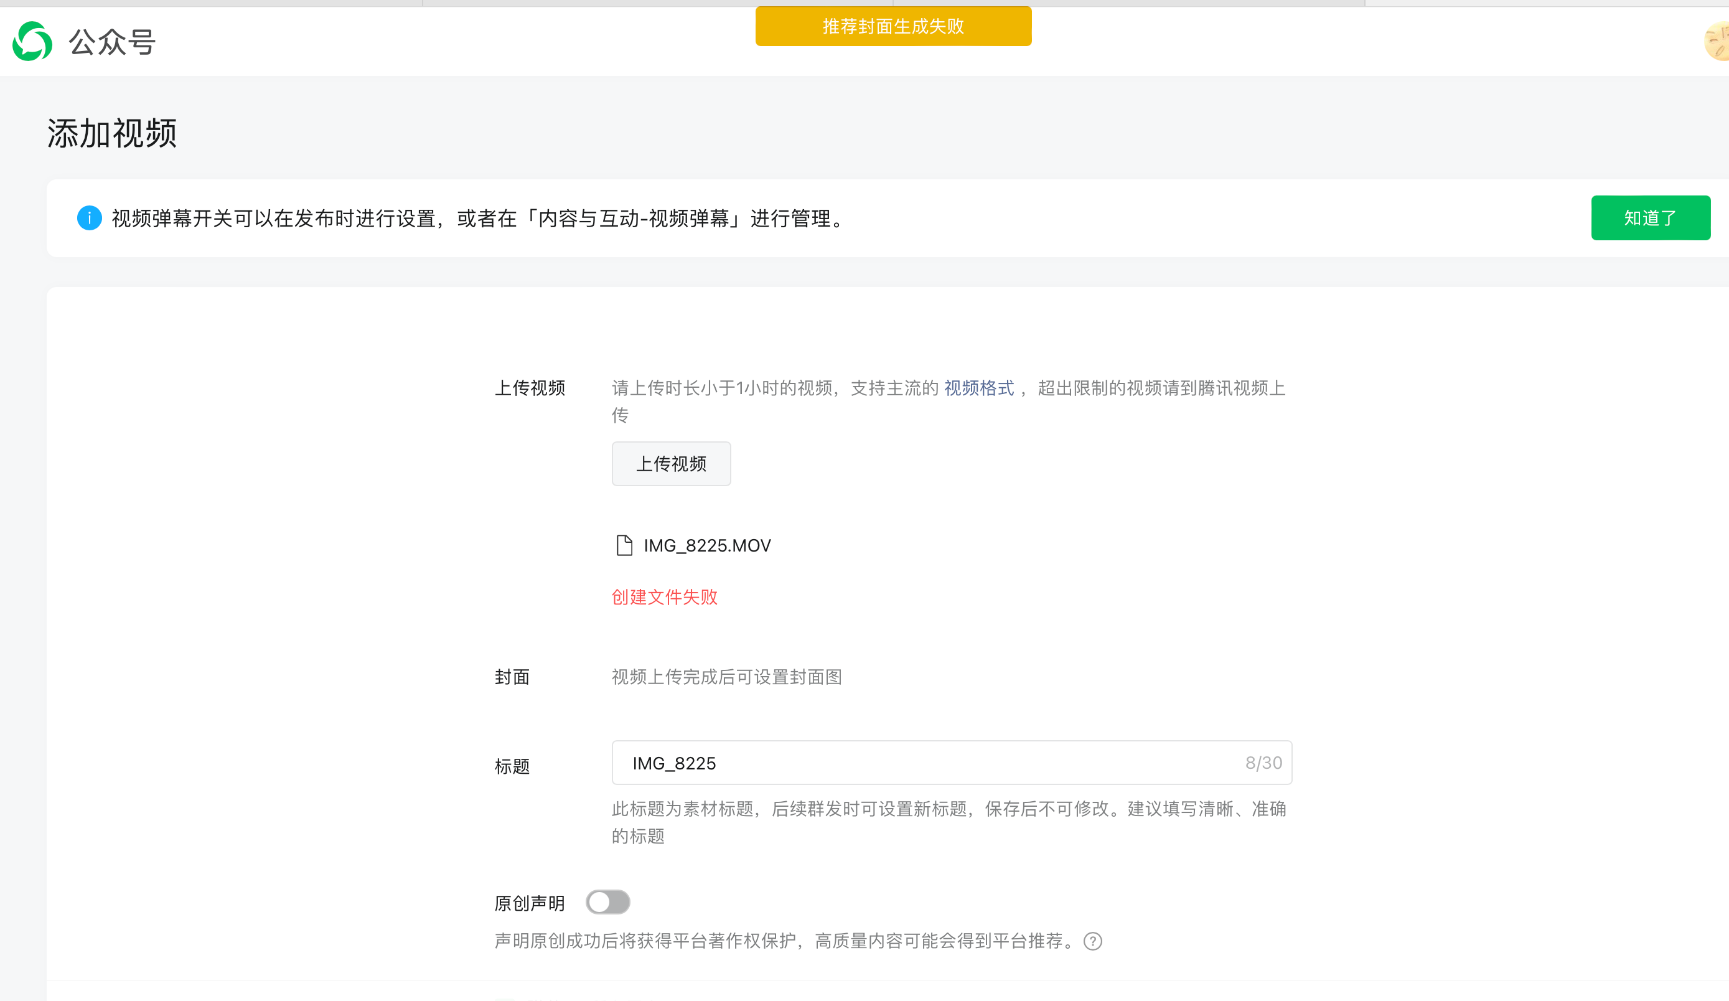
Task: Click the 8/30 character counter
Action: [x=1263, y=763]
